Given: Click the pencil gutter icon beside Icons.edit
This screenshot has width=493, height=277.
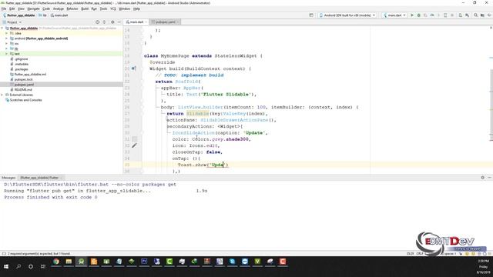Looking at the screenshot, I should click(x=134, y=145).
